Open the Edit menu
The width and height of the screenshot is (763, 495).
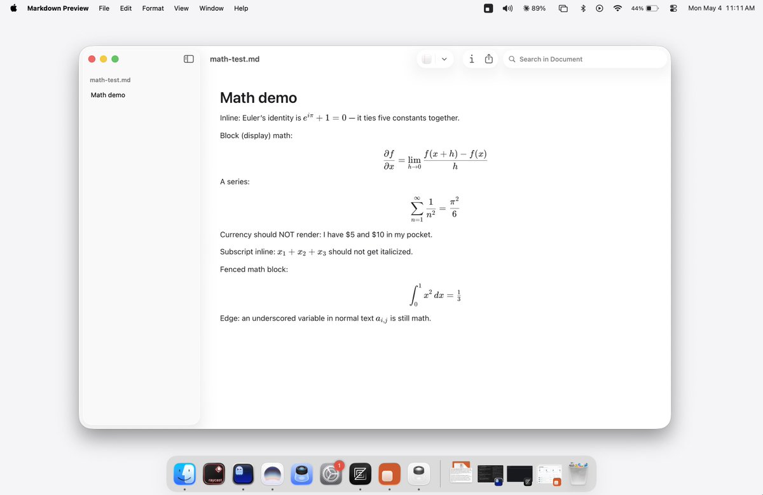[x=126, y=8]
